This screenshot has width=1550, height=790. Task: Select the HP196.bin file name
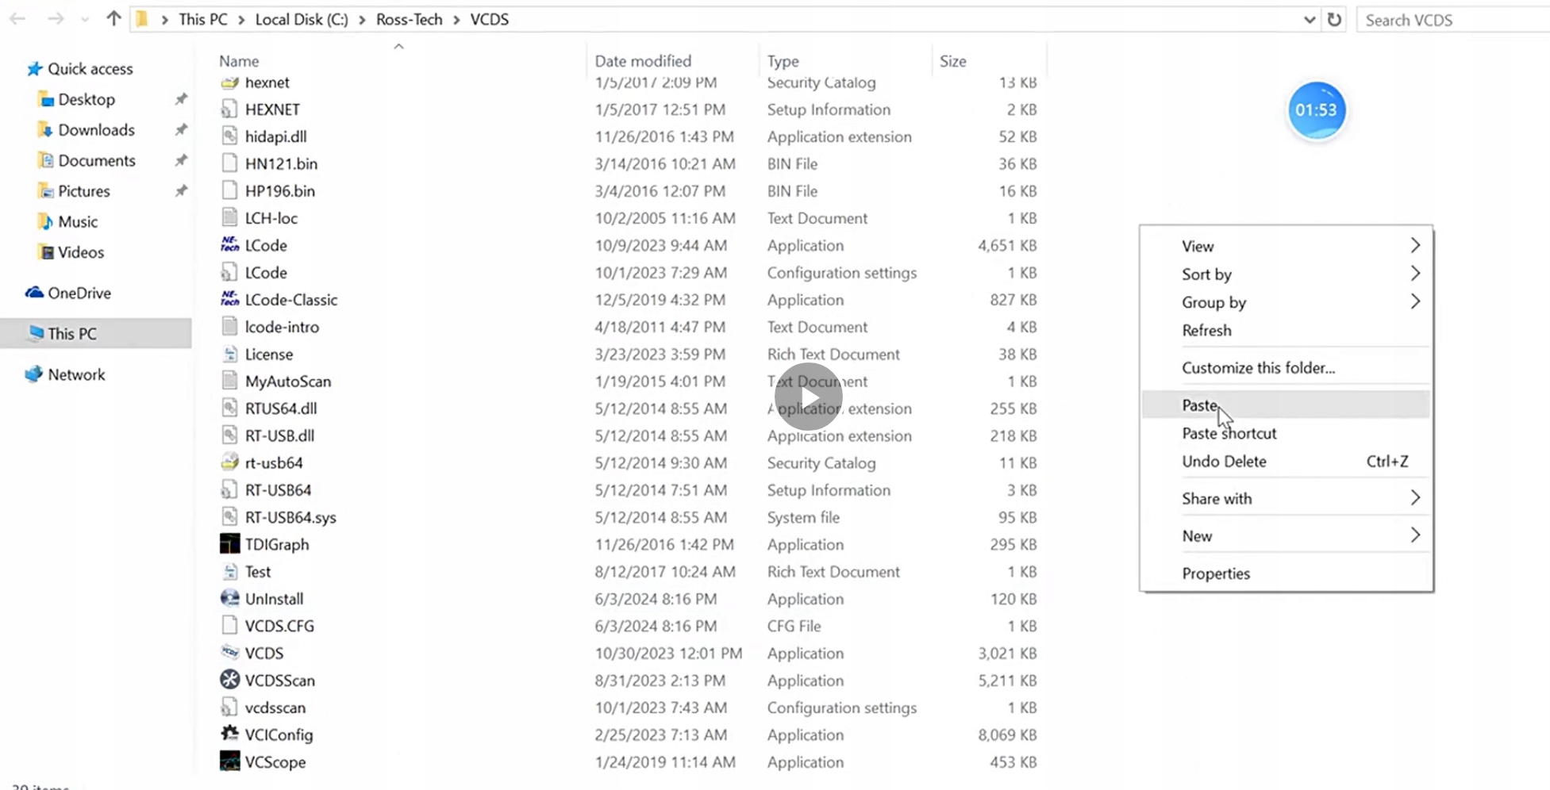click(x=280, y=191)
